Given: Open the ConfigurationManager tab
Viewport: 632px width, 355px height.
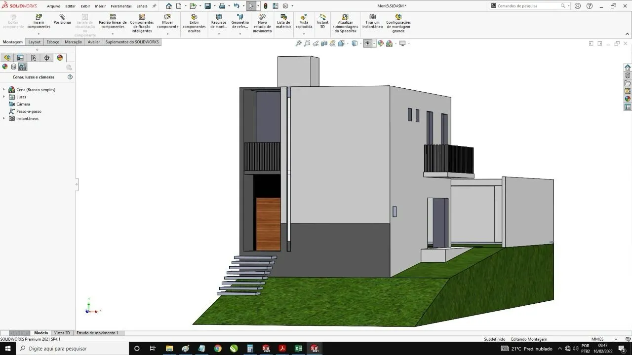Looking at the screenshot, I should pyautogui.click(x=34, y=58).
